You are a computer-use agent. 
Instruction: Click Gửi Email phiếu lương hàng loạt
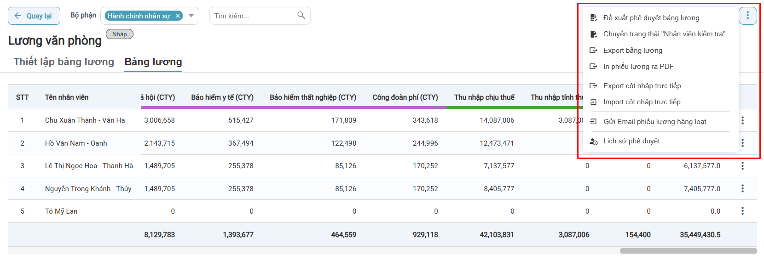click(654, 122)
